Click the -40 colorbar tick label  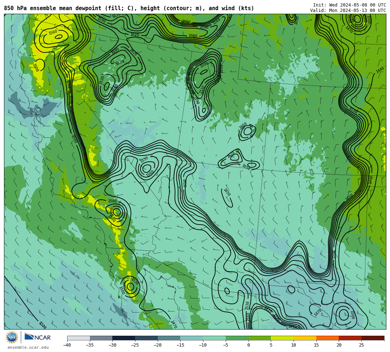pos(67,345)
